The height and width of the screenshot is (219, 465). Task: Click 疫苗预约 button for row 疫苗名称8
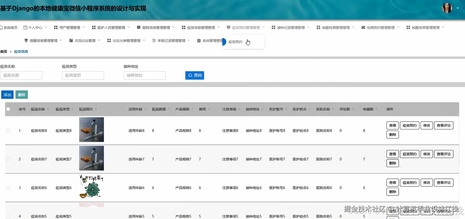(410, 126)
